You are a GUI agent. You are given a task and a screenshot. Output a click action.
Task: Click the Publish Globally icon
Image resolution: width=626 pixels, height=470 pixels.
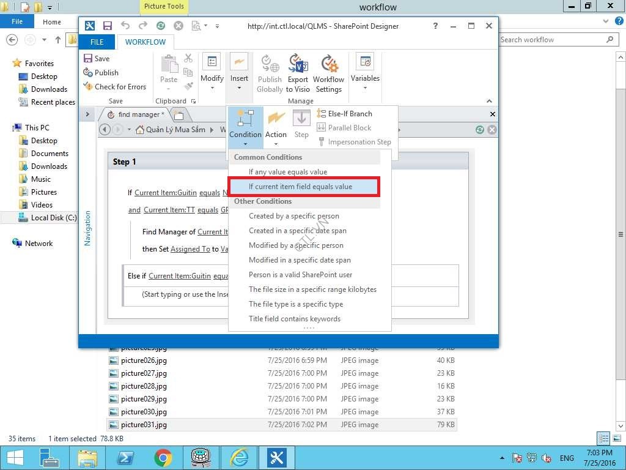270,73
